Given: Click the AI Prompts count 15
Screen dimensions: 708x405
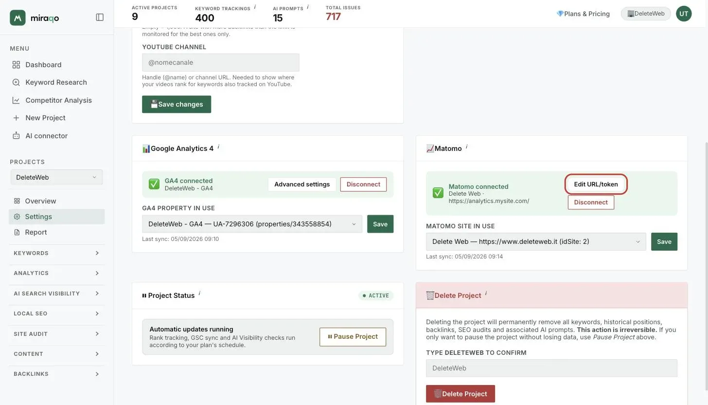Looking at the screenshot, I should (x=278, y=18).
